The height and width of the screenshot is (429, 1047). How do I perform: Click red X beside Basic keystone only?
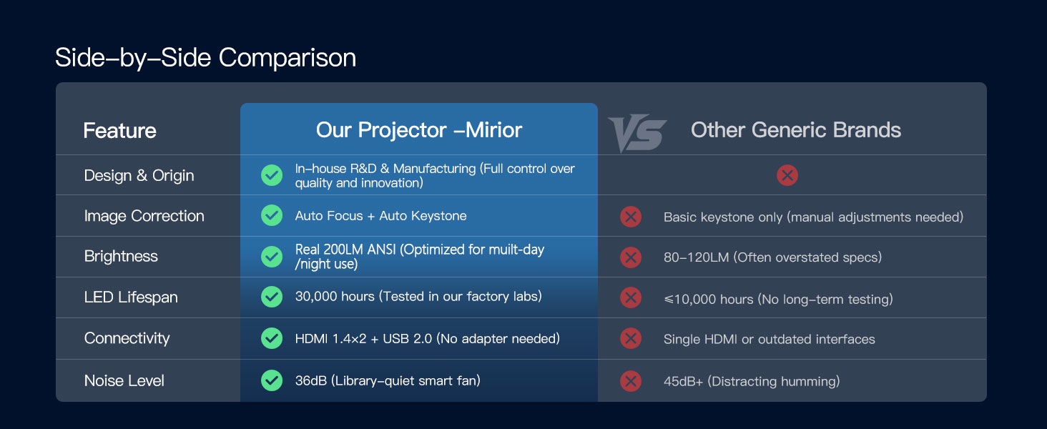click(631, 217)
